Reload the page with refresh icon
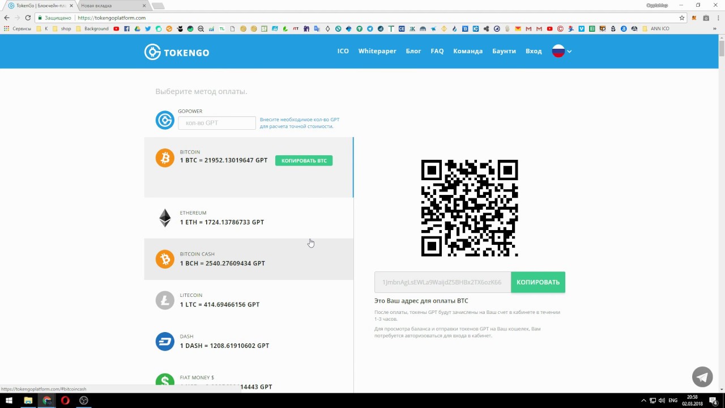 click(x=27, y=18)
